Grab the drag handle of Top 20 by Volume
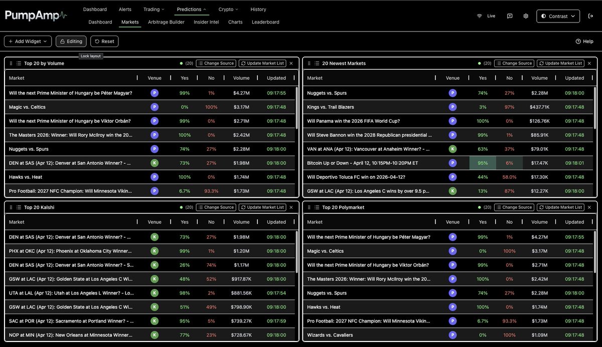Viewport: 602px width, 347px height. click(11, 64)
